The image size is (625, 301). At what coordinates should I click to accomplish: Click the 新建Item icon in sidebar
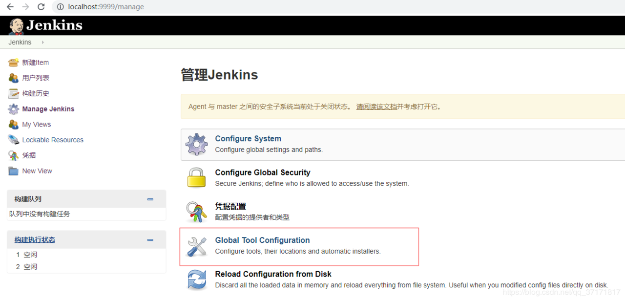pos(13,63)
